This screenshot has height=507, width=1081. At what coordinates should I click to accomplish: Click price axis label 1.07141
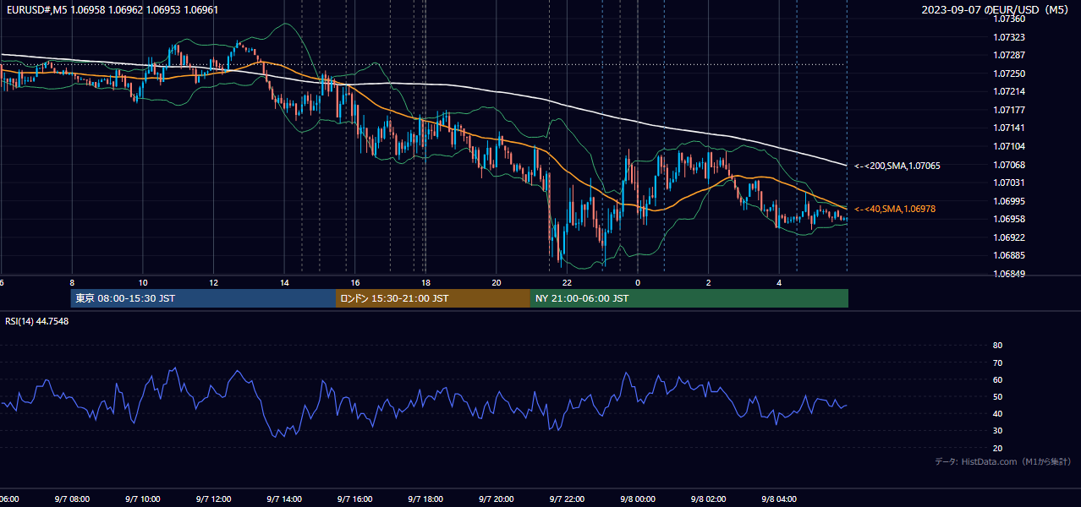coord(1008,128)
